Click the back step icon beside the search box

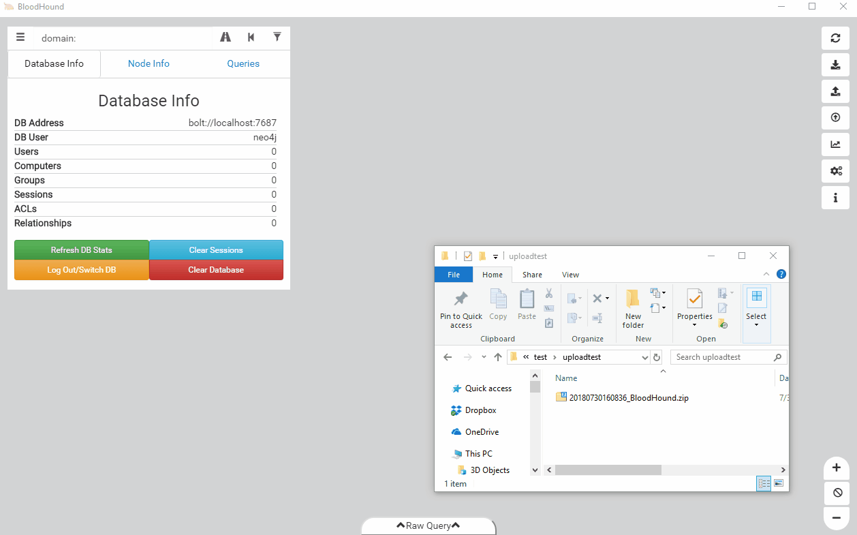251,37
